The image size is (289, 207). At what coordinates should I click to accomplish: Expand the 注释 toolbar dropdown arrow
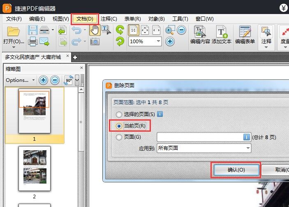(266, 47)
